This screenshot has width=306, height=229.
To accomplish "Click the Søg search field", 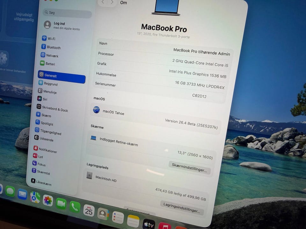I will click(x=67, y=13).
